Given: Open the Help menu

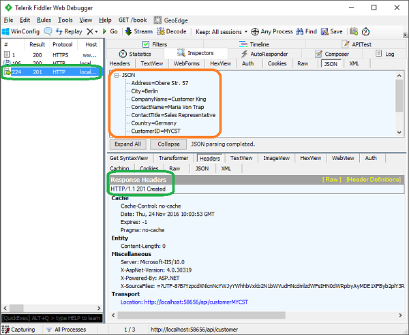Looking at the screenshot, I should tap(105, 20).
